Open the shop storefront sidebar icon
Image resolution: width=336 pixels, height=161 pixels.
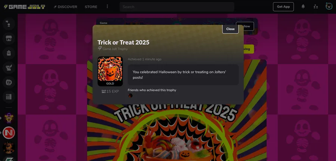[x=9, y=38]
